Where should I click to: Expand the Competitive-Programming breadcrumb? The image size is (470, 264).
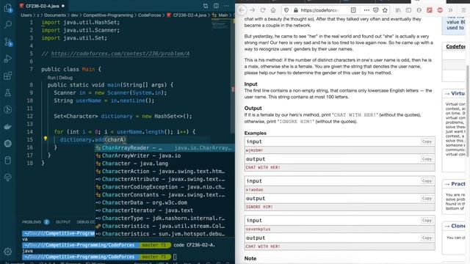108,15
